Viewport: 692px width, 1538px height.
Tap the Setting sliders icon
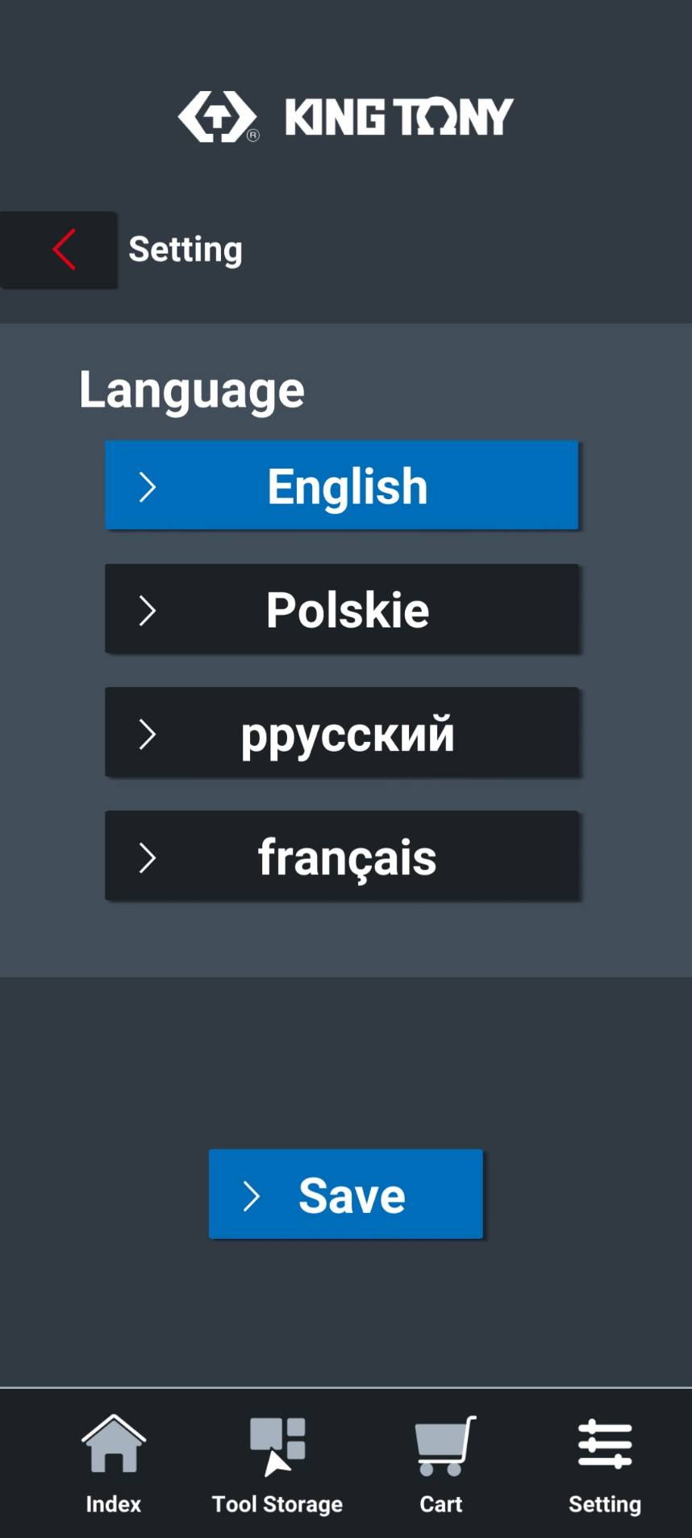pos(605,1444)
